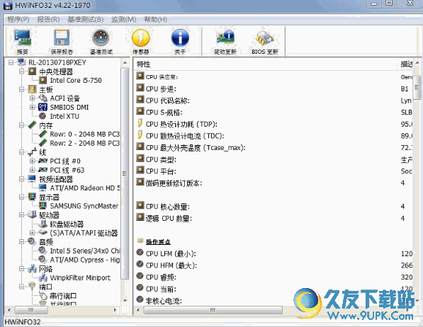Image resolution: width=423 pixels, height=327 pixels.
Task: Collapse the 内存 memory branch
Action: 21,125
